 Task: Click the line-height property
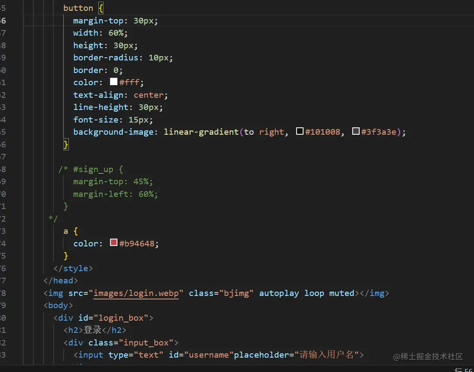click(100, 107)
